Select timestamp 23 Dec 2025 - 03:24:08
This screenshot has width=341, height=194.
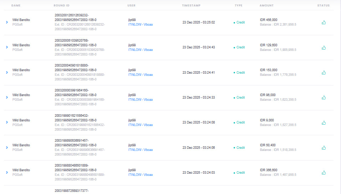[x=199, y=122]
